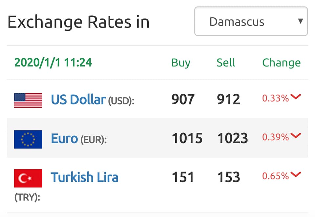Open the US Dollar link
Image resolution: width=315 pixels, height=217 pixels.
point(78,100)
